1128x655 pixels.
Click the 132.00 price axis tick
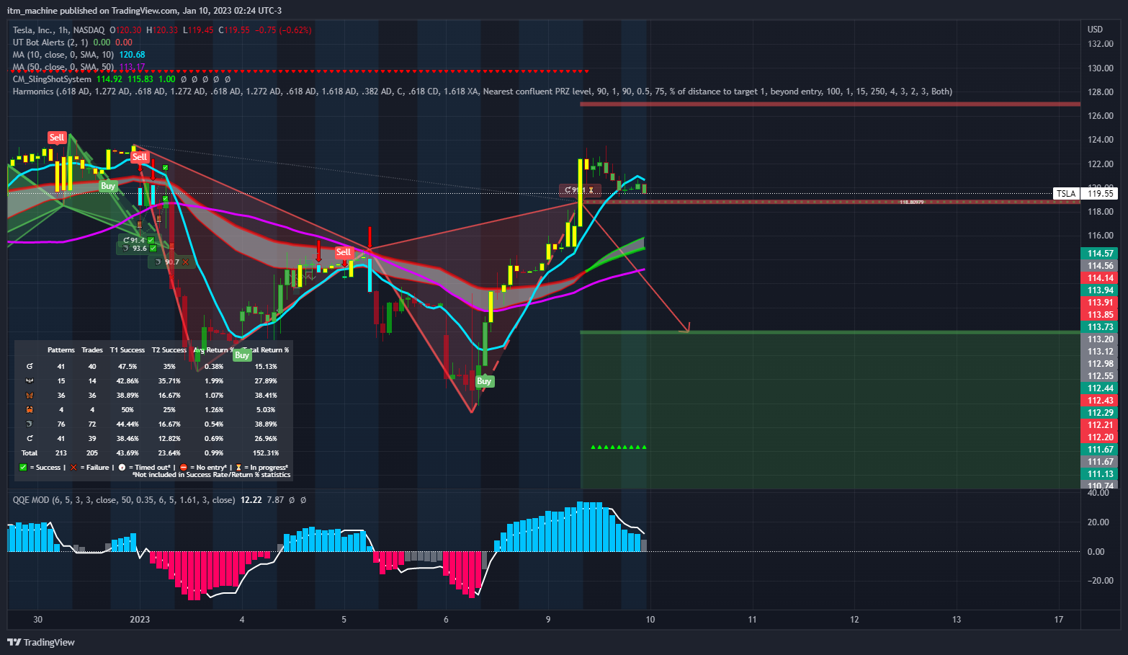1101,44
